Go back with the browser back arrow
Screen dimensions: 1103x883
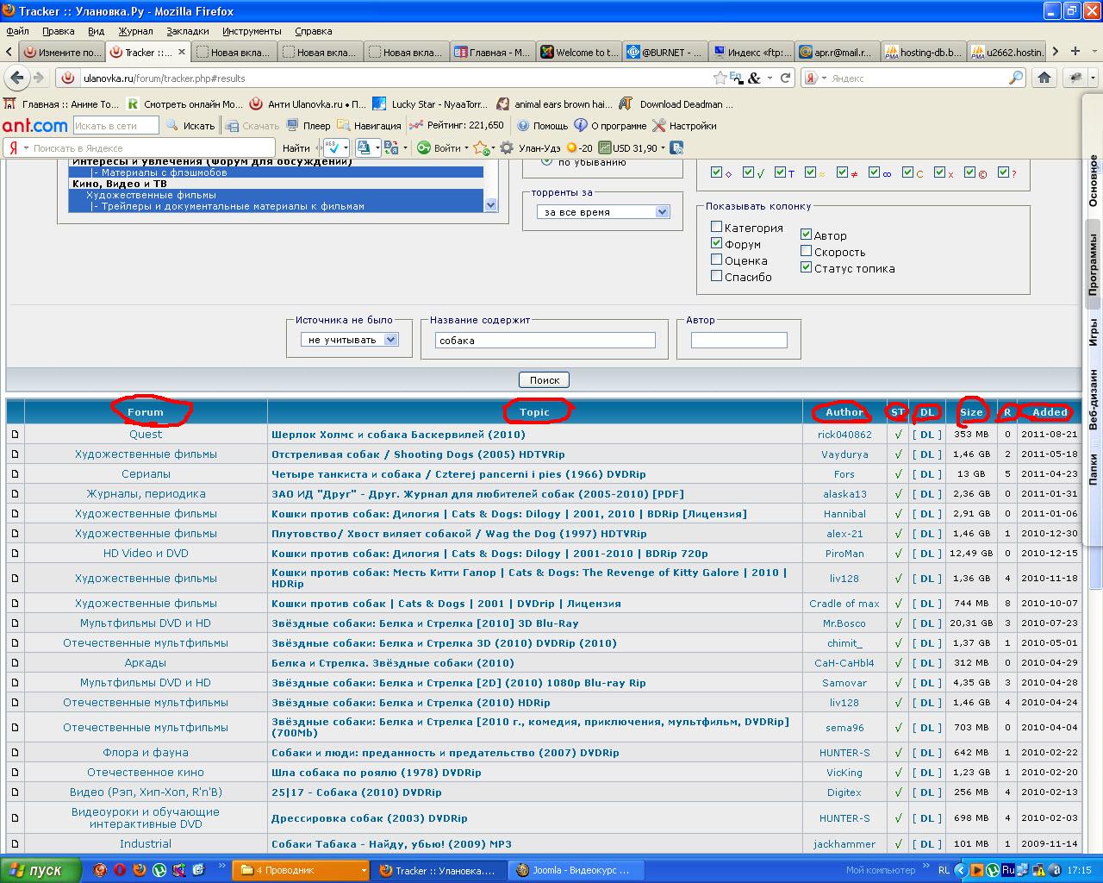16,78
